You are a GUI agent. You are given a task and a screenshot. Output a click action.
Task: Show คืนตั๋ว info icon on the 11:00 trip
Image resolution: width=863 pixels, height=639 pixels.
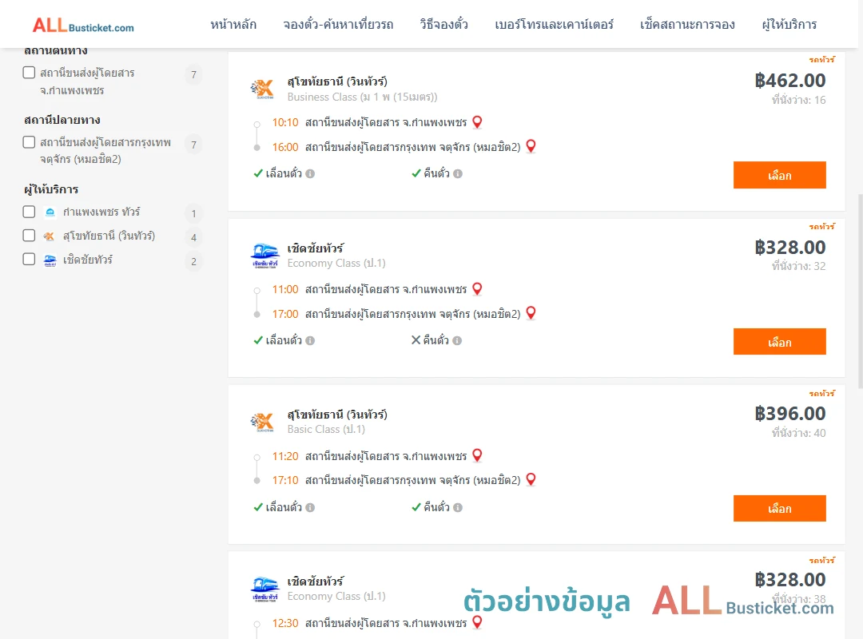pyautogui.click(x=457, y=341)
